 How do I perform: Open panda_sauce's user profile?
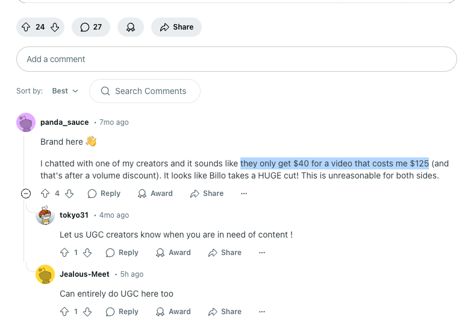pos(64,122)
